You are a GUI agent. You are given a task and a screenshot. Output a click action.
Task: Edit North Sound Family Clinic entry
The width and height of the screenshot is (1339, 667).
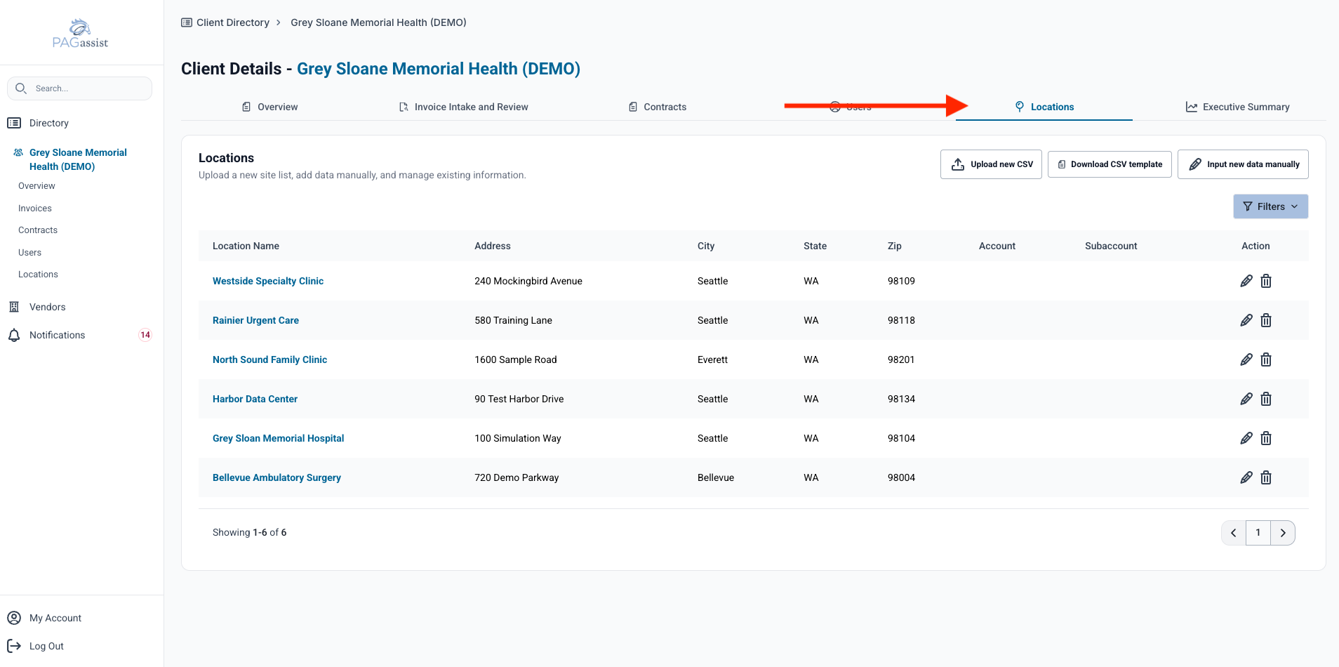pyautogui.click(x=1246, y=359)
